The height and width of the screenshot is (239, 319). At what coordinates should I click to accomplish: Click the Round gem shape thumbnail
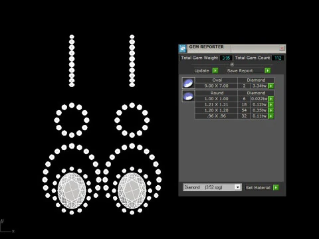tap(188, 96)
